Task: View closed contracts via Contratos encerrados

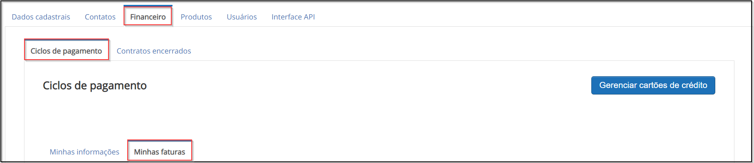Action: coord(154,51)
